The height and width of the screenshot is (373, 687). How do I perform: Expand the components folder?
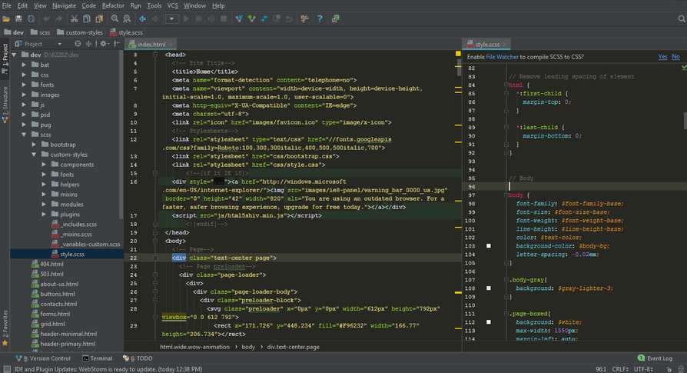(x=45, y=165)
